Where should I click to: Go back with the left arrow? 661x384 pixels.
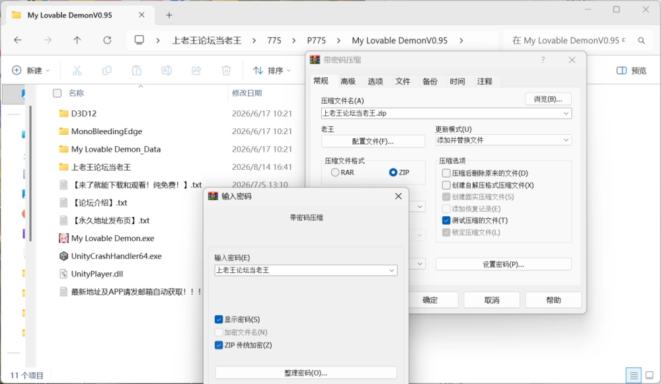pyautogui.click(x=18, y=40)
